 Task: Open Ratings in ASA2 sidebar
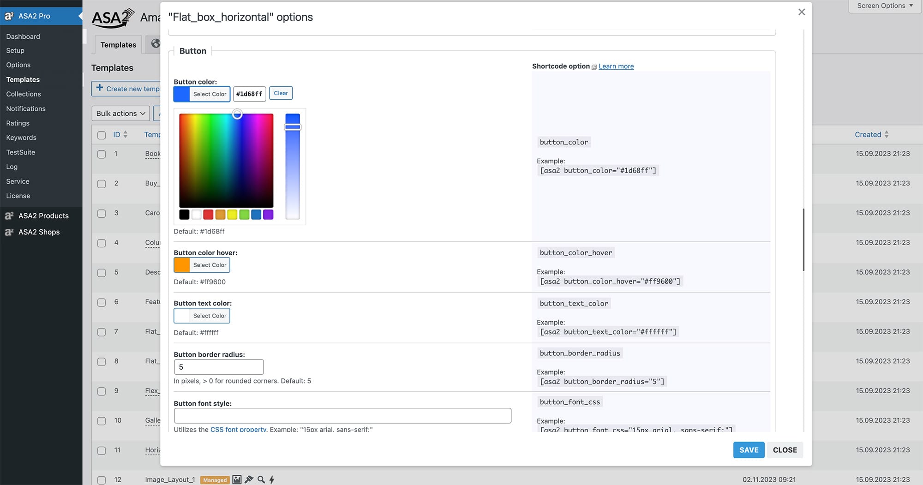point(18,123)
